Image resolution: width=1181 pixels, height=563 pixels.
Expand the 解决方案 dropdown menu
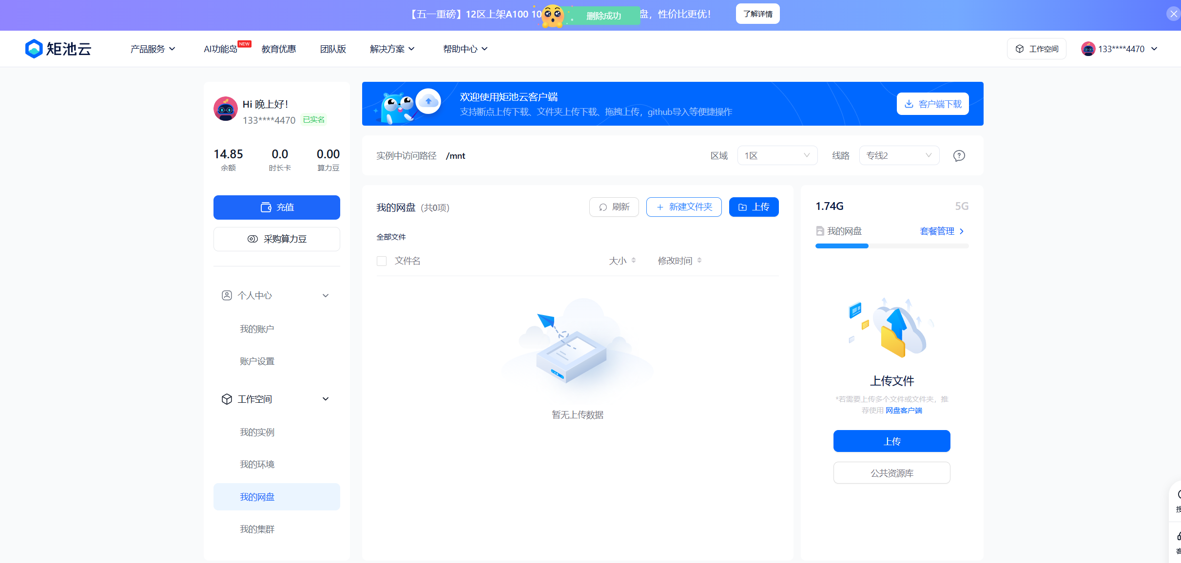click(392, 49)
